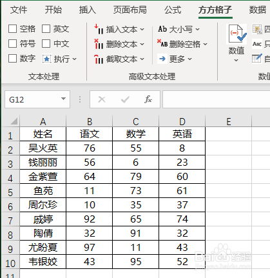This screenshot has height=278, width=270.
Task: Tick the 中文 checkbox
Action: coord(46,44)
